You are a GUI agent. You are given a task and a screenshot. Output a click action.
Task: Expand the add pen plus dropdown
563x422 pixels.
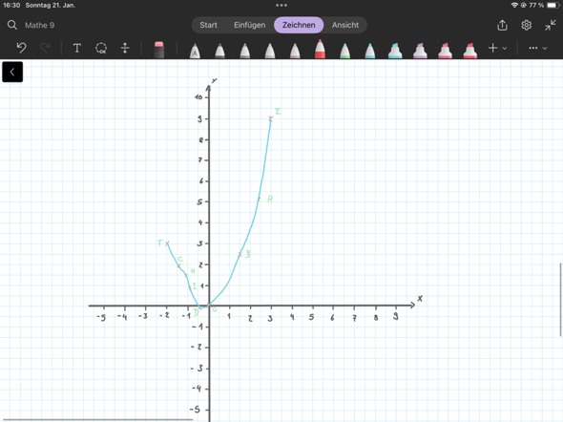click(497, 48)
